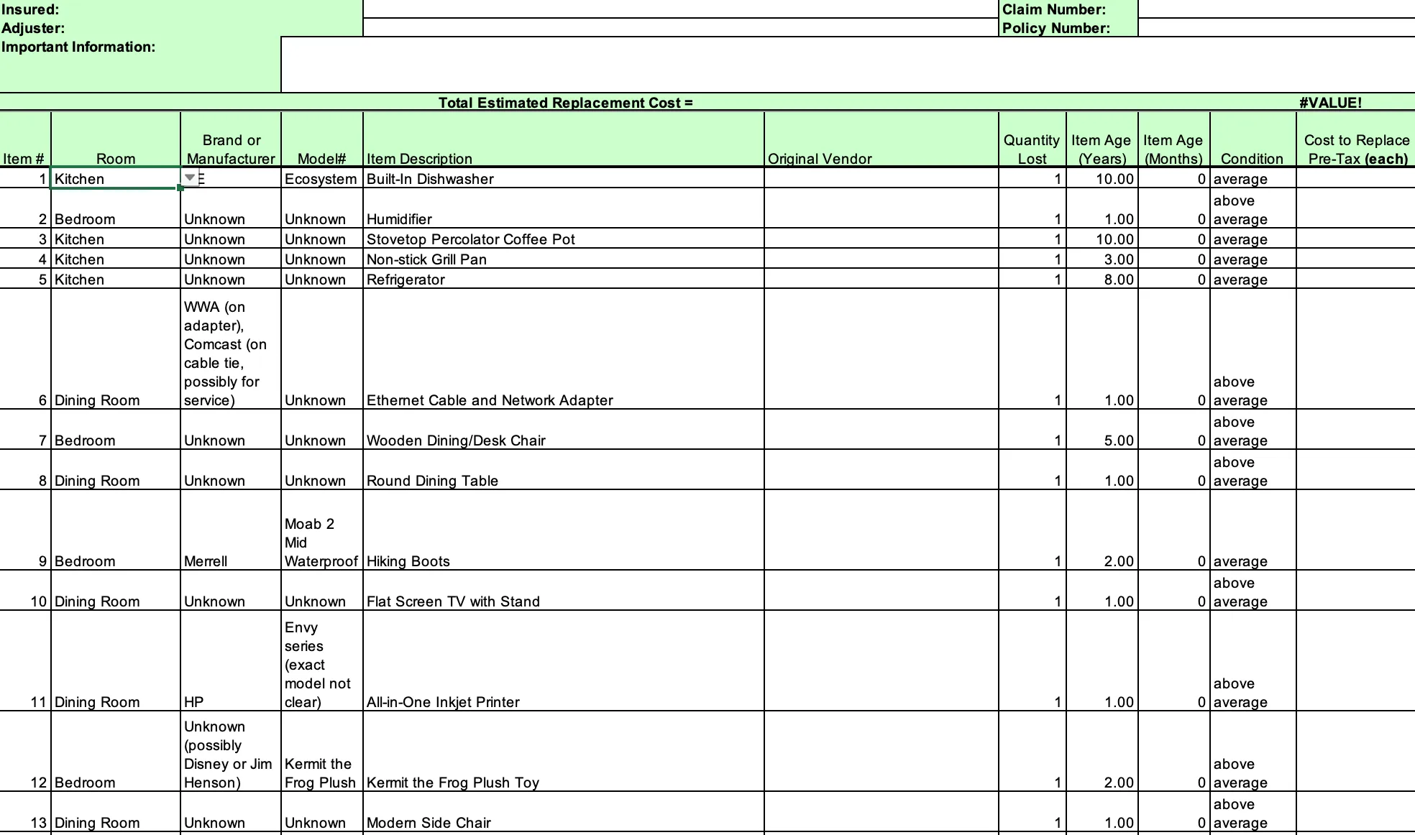Select the Kitchen cell in item 1 row

(x=115, y=178)
